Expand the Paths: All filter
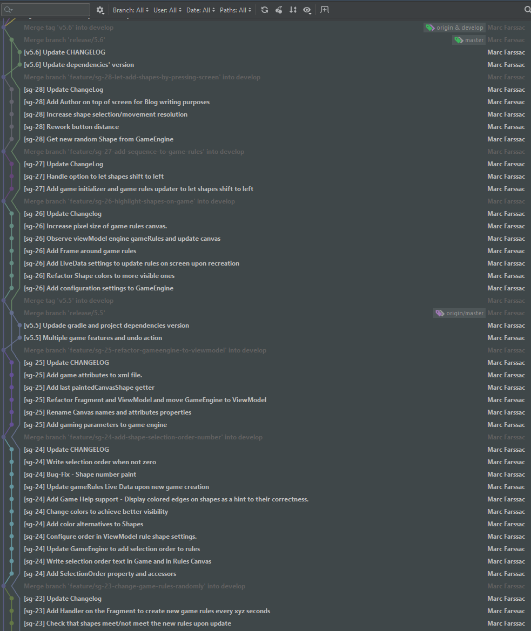The width and height of the screenshot is (531, 631). coord(236,10)
